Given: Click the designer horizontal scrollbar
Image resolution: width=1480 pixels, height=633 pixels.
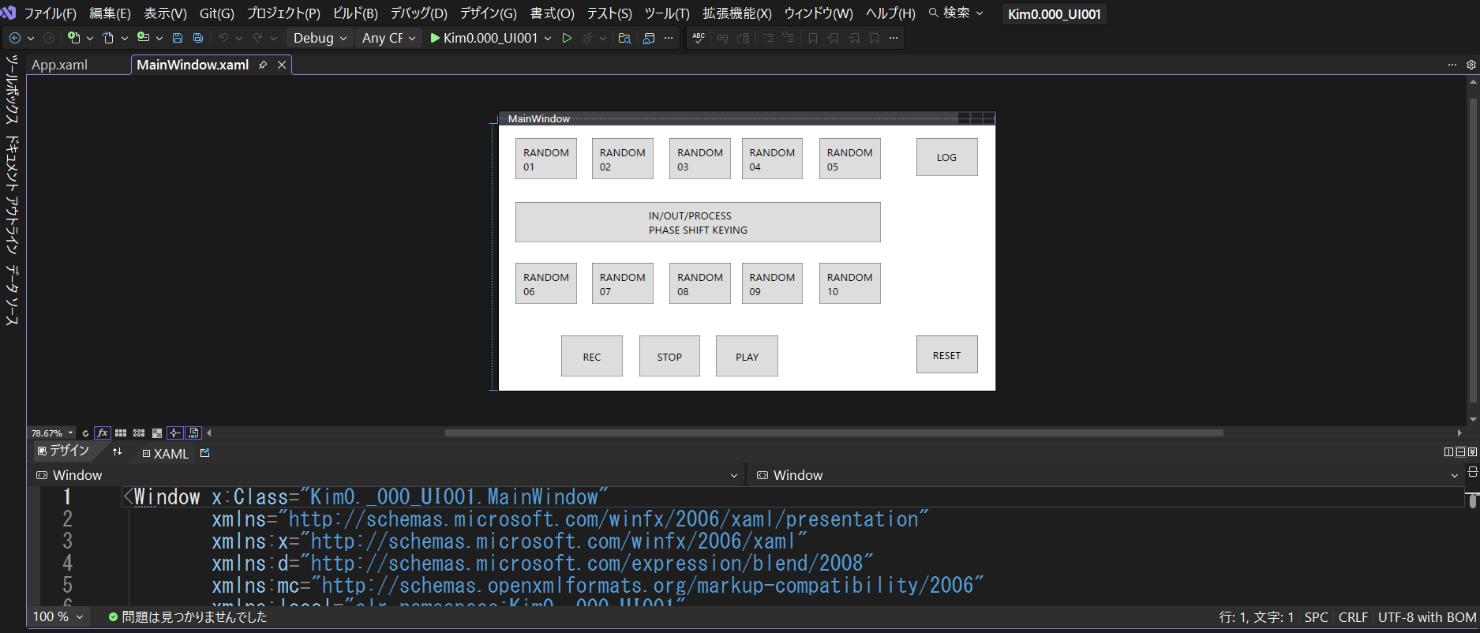Looking at the screenshot, I should pyautogui.click(x=834, y=433).
